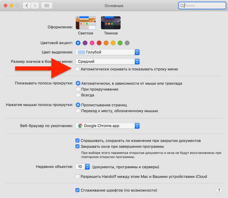Screen dimensions: 228x198
Task: Open the default browser Google Chrome.app dropdown
Action: click(x=108, y=126)
